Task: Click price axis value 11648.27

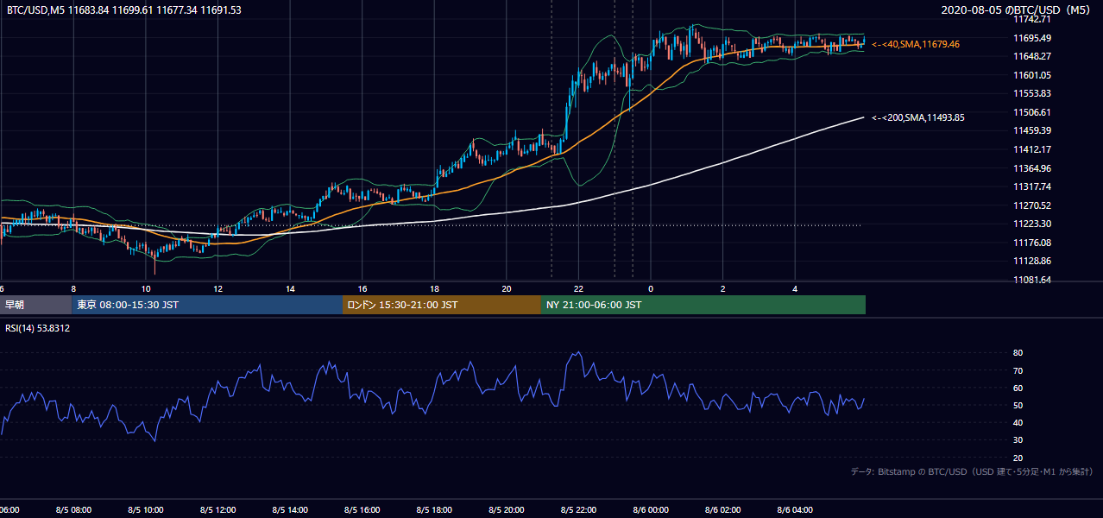Action: 1032,56
